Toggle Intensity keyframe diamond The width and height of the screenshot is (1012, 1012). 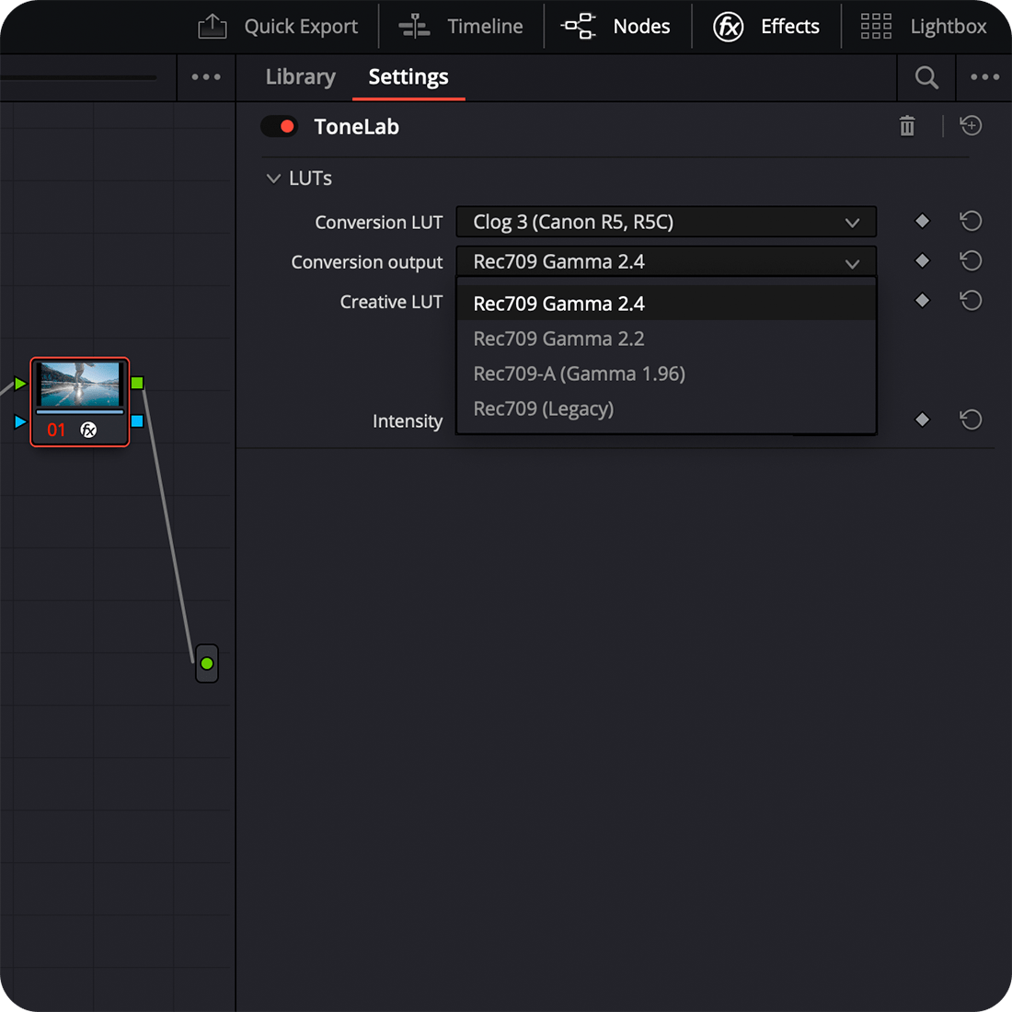click(922, 420)
